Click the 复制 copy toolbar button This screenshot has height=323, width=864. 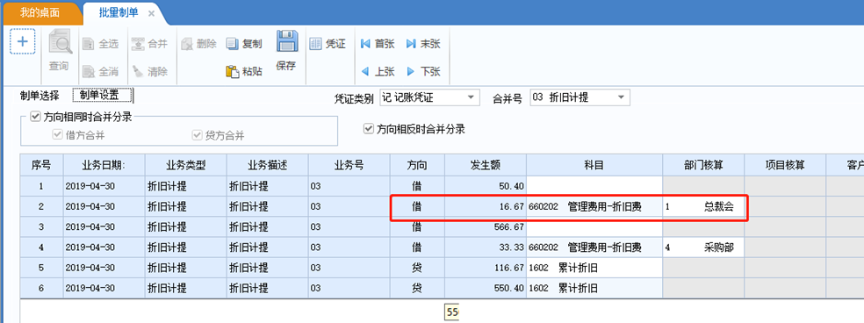point(244,44)
